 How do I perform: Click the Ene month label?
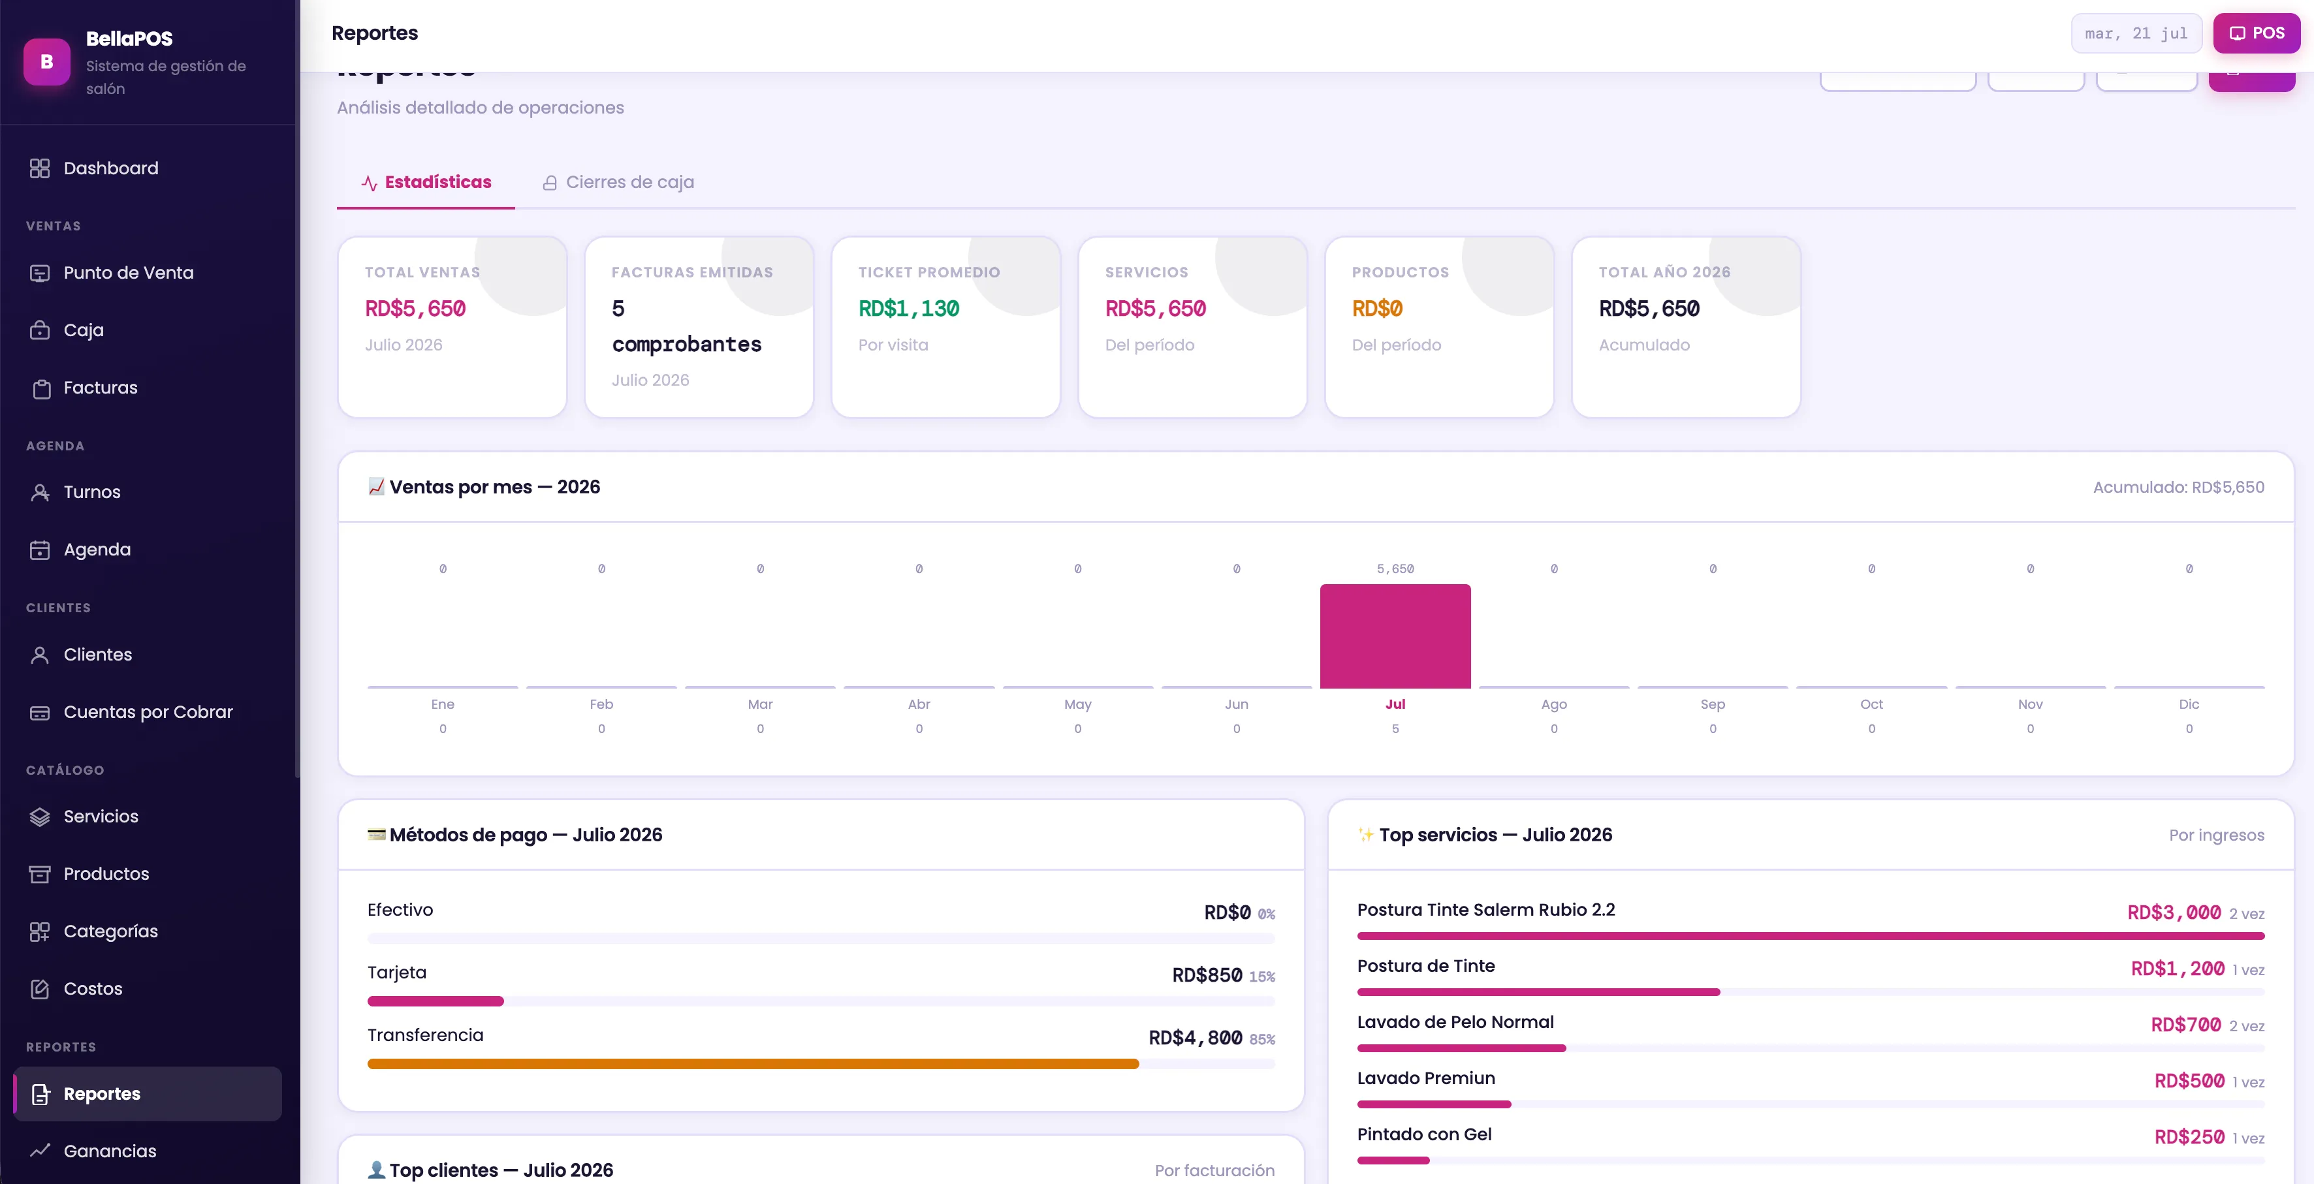coord(443,705)
